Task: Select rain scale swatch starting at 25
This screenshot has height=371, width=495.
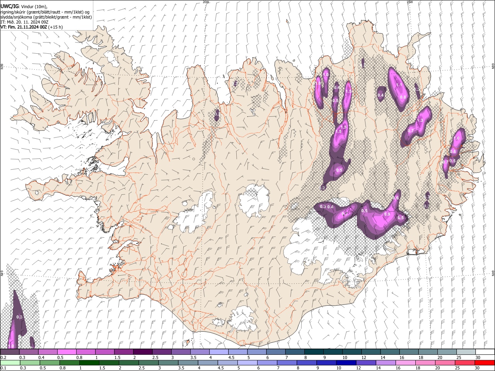Action: [465, 363]
